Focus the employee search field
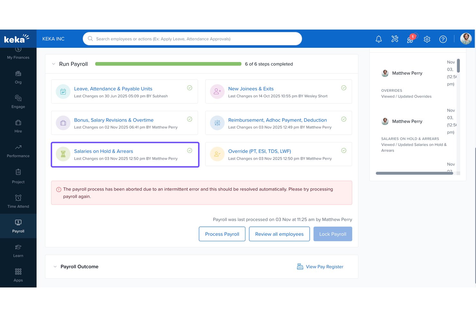 pos(192,39)
